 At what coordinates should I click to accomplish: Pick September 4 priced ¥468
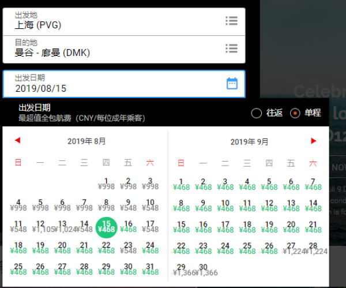247,185
